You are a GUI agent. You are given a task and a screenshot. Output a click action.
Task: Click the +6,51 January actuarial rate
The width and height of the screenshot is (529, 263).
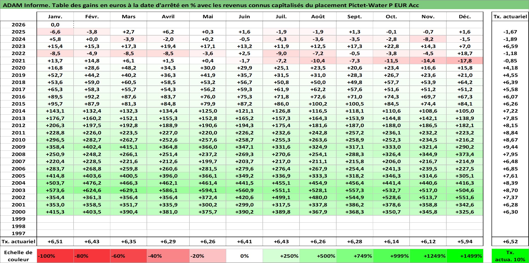[x=55, y=242]
